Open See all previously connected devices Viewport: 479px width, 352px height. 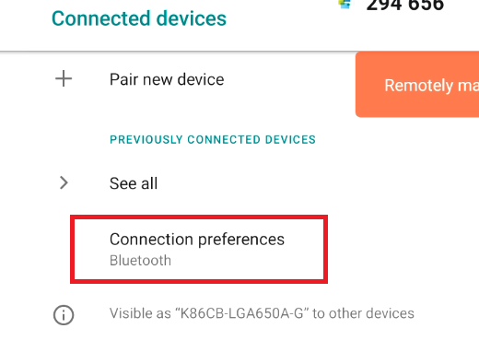134,183
